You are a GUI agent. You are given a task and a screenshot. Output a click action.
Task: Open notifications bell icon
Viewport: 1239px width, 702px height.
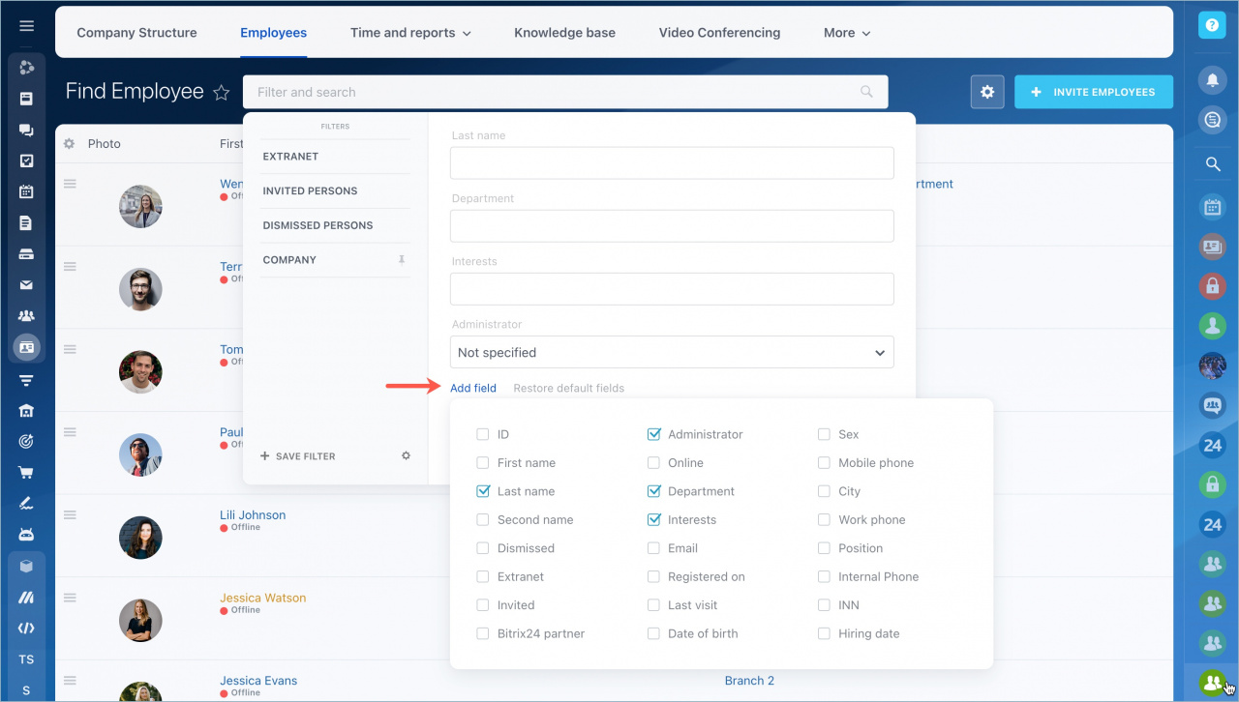[x=1212, y=80]
